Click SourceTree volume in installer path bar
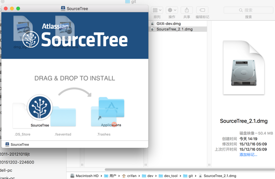Viewport: 275px width, 179px height. [17, 145]
